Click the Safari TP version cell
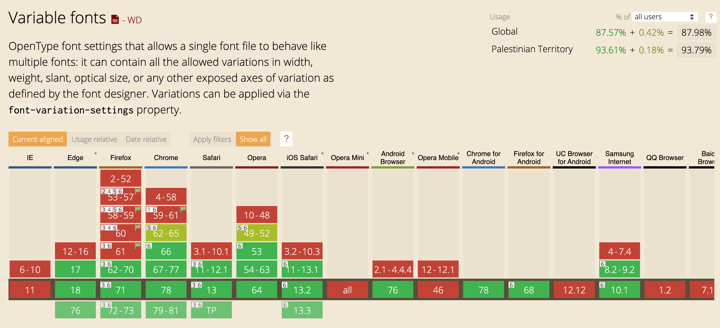Viewport: 720px width, 328px height. click(211, 310)
